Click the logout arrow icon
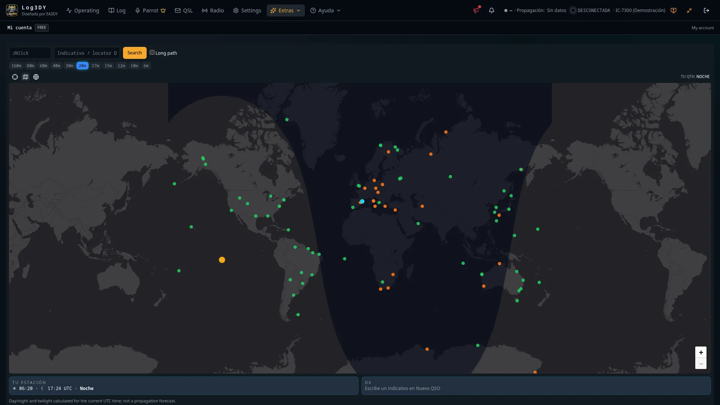This screenshot has width=720, height=405. pos(706,10)
